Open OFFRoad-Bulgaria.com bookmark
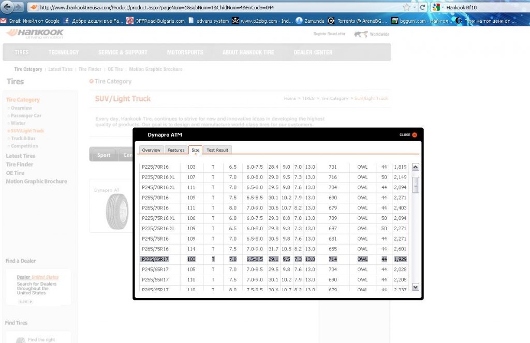This screenshot has width=530, height=343. point(155,21)
